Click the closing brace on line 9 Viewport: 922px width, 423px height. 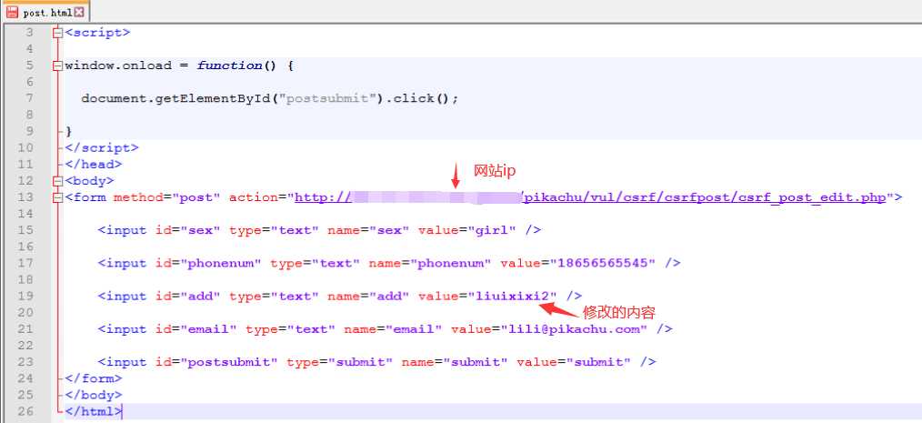68,131
